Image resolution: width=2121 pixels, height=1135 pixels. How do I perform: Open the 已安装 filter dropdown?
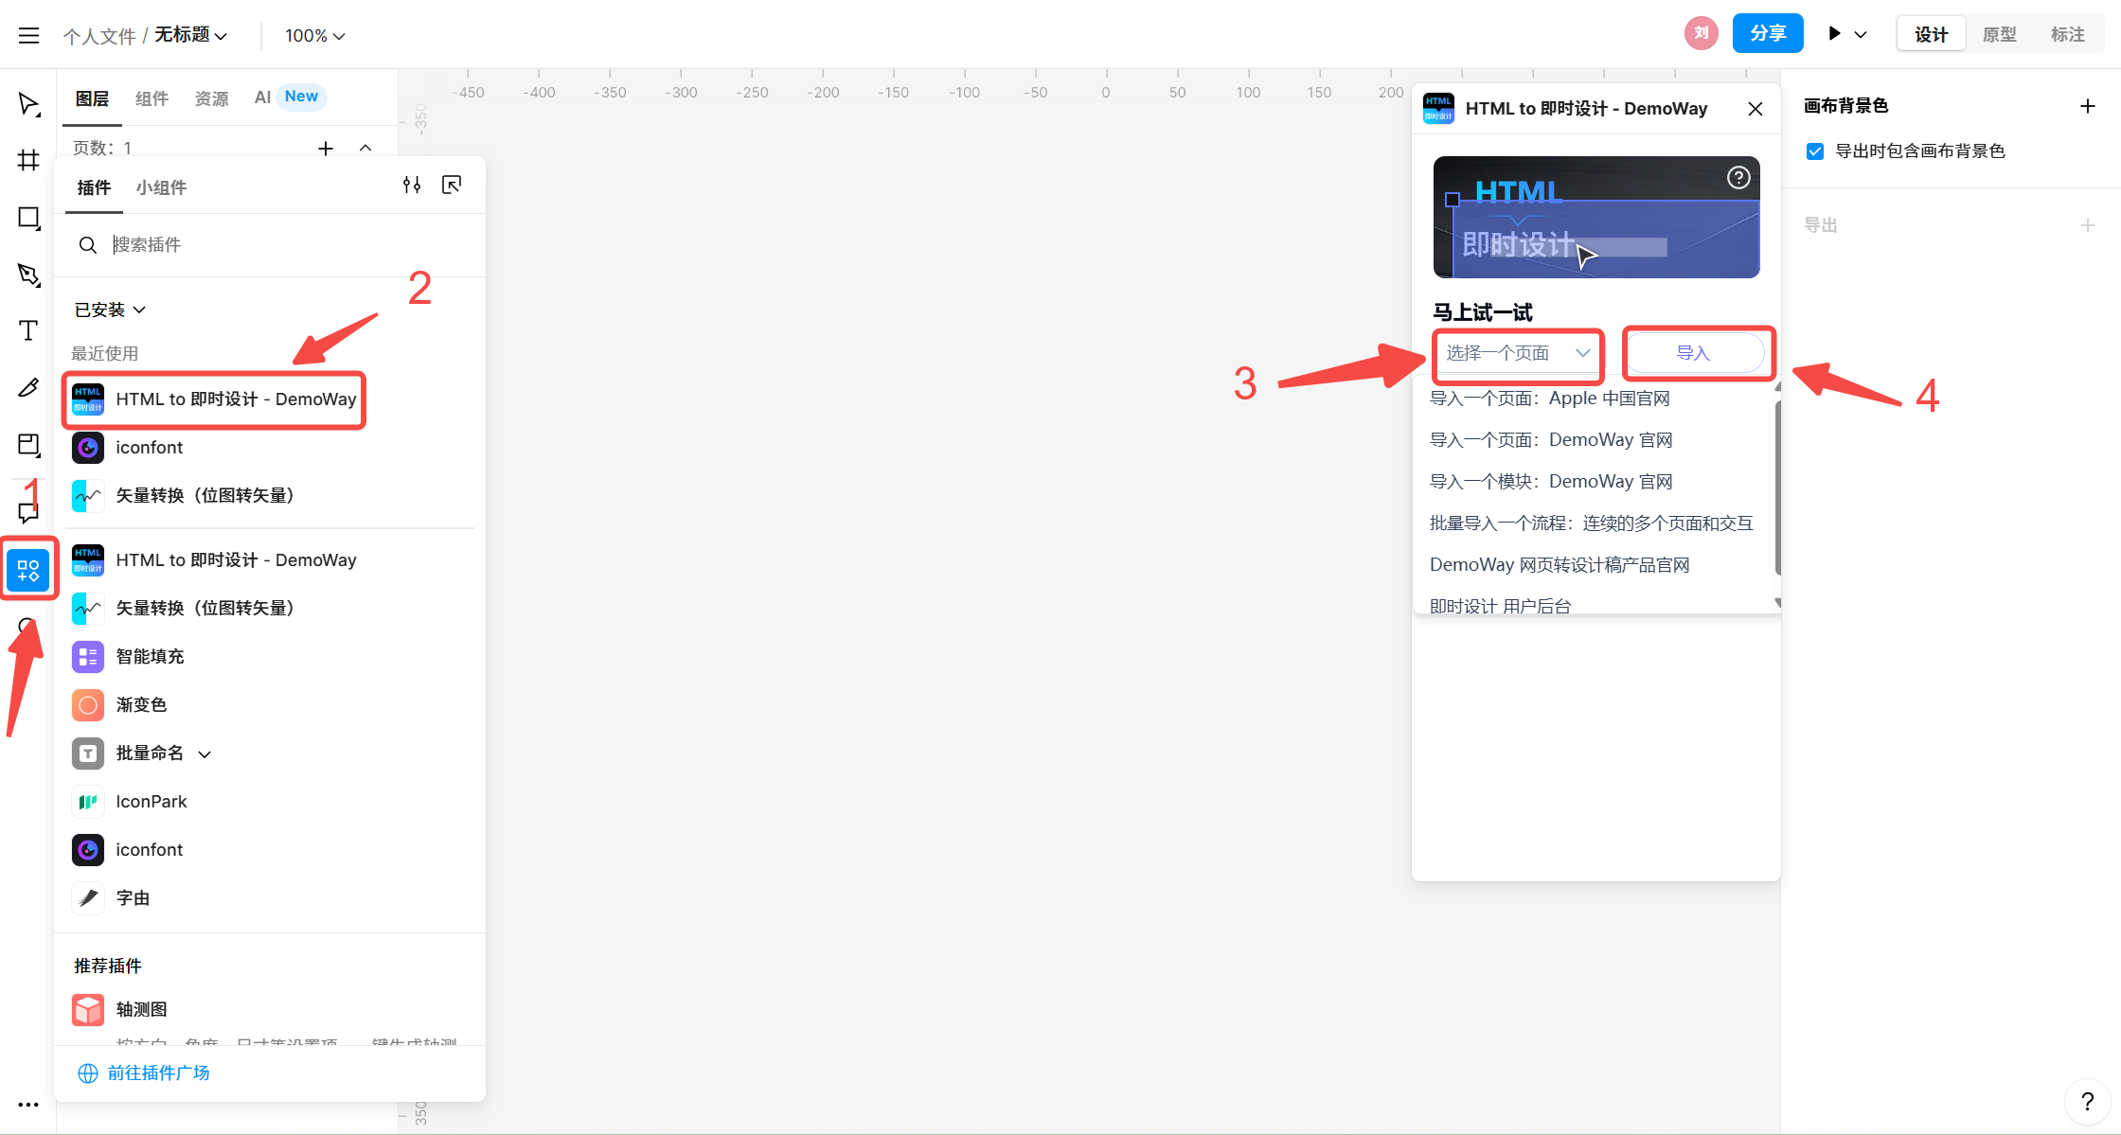[x=110, y=310]
